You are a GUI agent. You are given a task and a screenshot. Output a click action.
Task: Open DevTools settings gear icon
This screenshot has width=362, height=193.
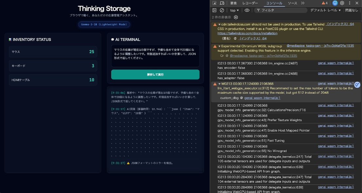[342, 3]
